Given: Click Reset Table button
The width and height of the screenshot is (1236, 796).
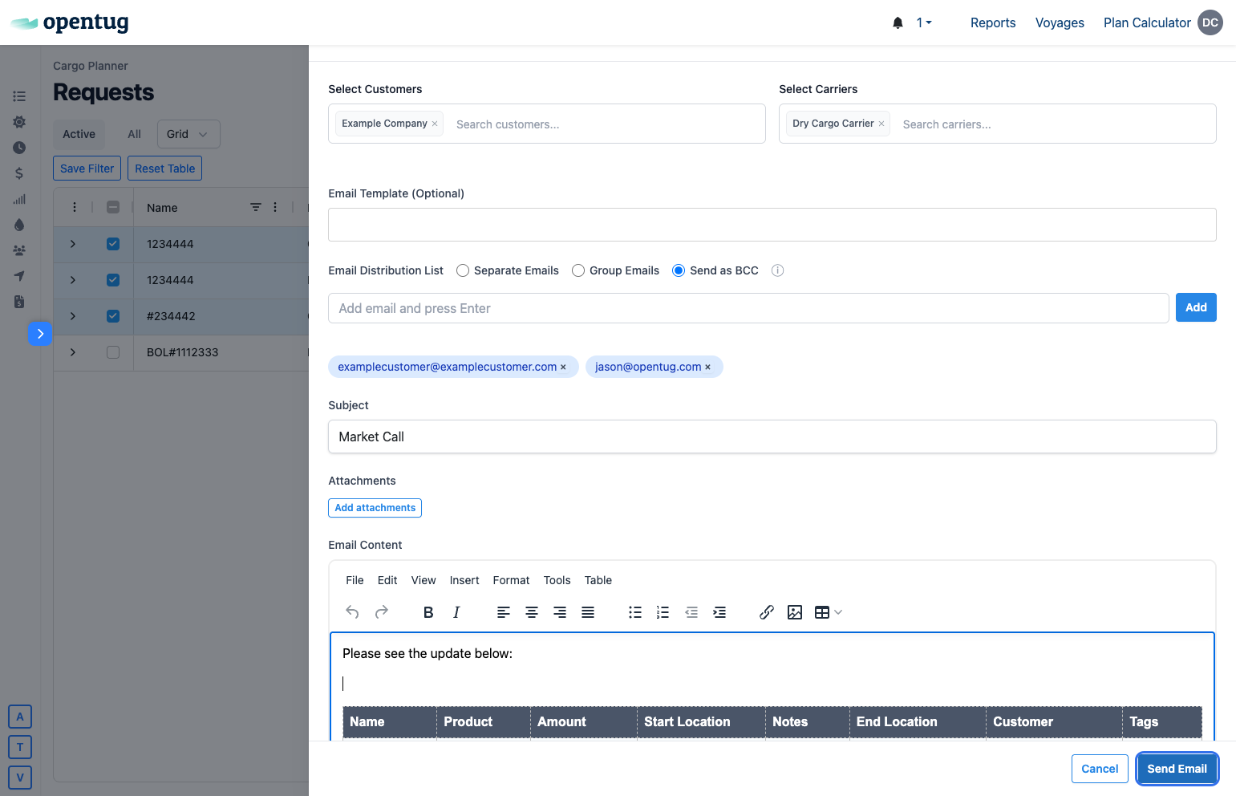Looking at the screenshot, I should coord(164,169).
